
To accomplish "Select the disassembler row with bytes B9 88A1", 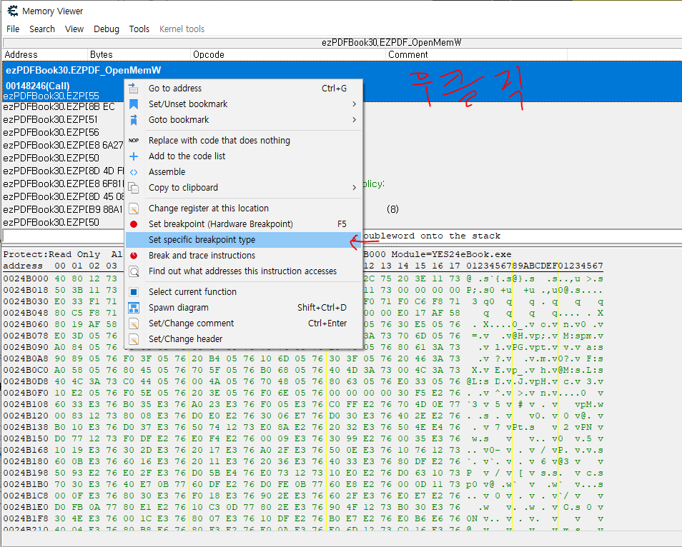I will coord(64,209).
